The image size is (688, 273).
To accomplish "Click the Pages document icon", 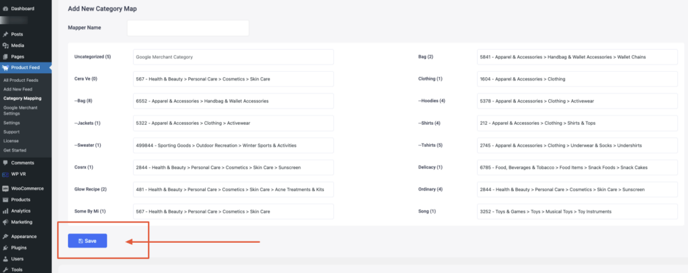I will (x=5, y=56).
